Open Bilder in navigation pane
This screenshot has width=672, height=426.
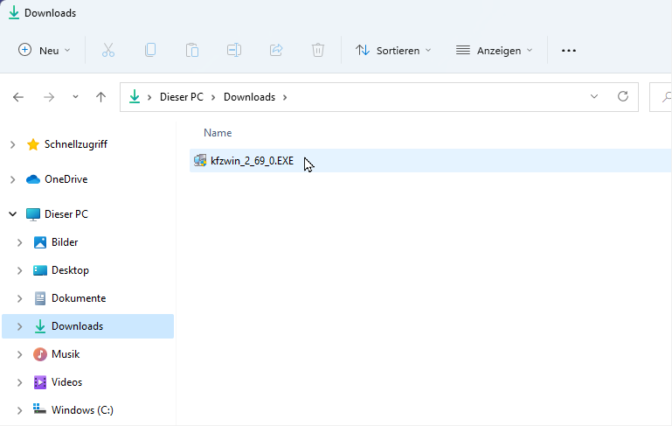click(x=65, y=242)
